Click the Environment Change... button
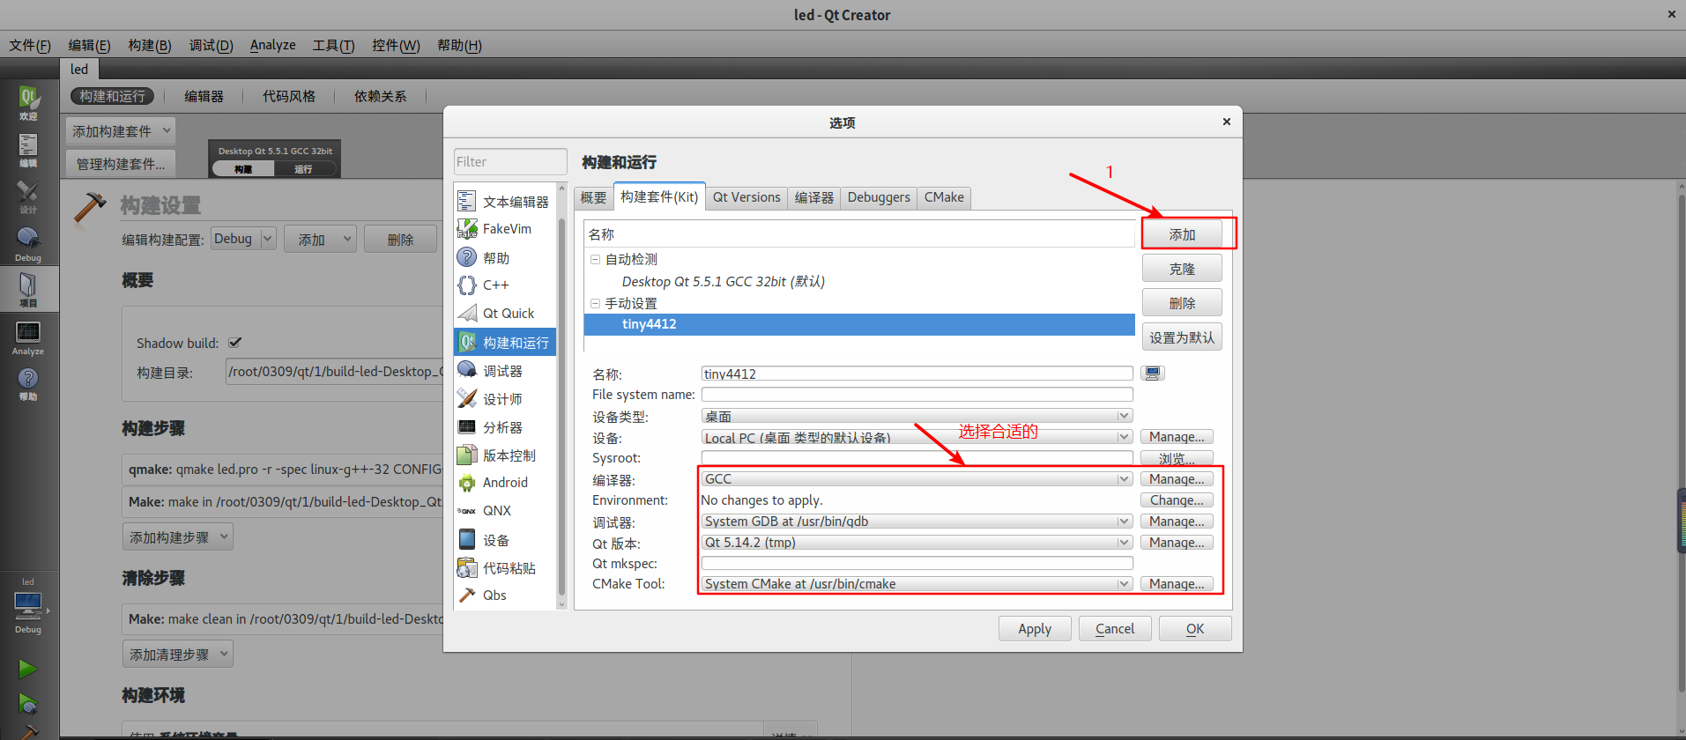 pyautogui.click(x=1177, y=500)
